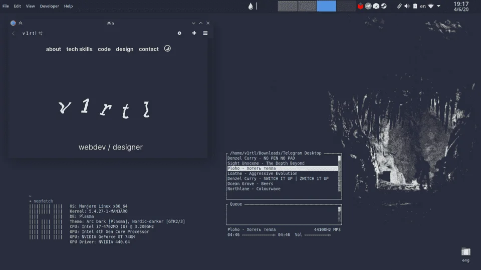The width and height of the screenshot is (481, 270).
Task: Click the Telegram Desktop path header
Action: [x=276, y=153]
